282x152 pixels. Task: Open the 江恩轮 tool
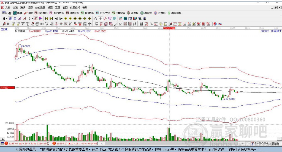coord(133,13)
